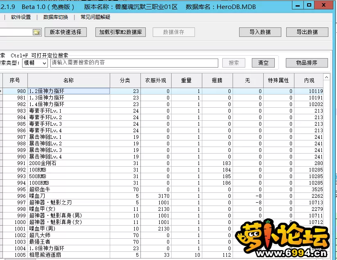337x260 pixels.
Task: Click the folder browse icon beside path field
Action: 37,32
